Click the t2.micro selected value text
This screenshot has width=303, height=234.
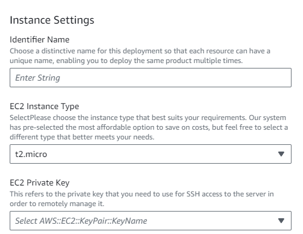click(31, 154)
